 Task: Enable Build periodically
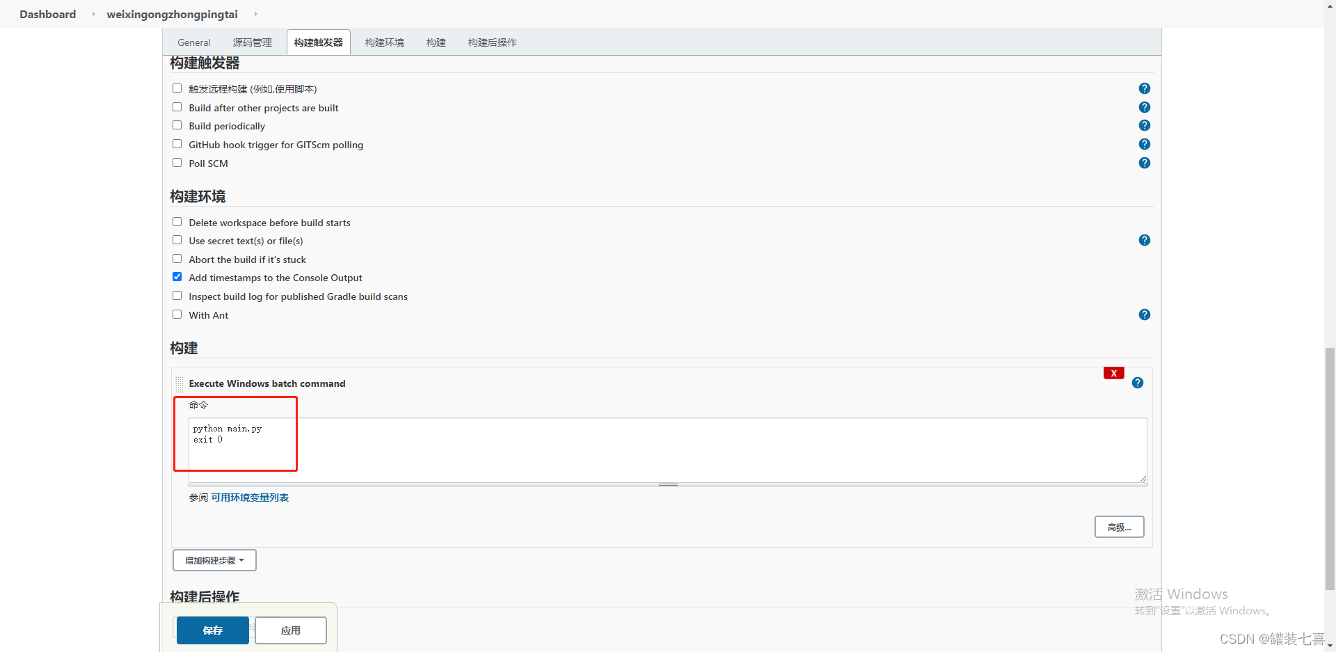177,125
